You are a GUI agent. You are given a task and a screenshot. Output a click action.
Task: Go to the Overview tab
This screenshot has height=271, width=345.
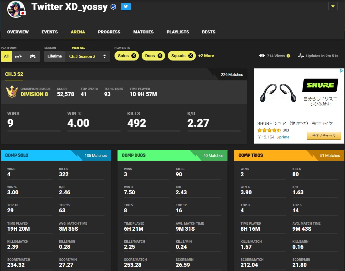pos(18,32)
